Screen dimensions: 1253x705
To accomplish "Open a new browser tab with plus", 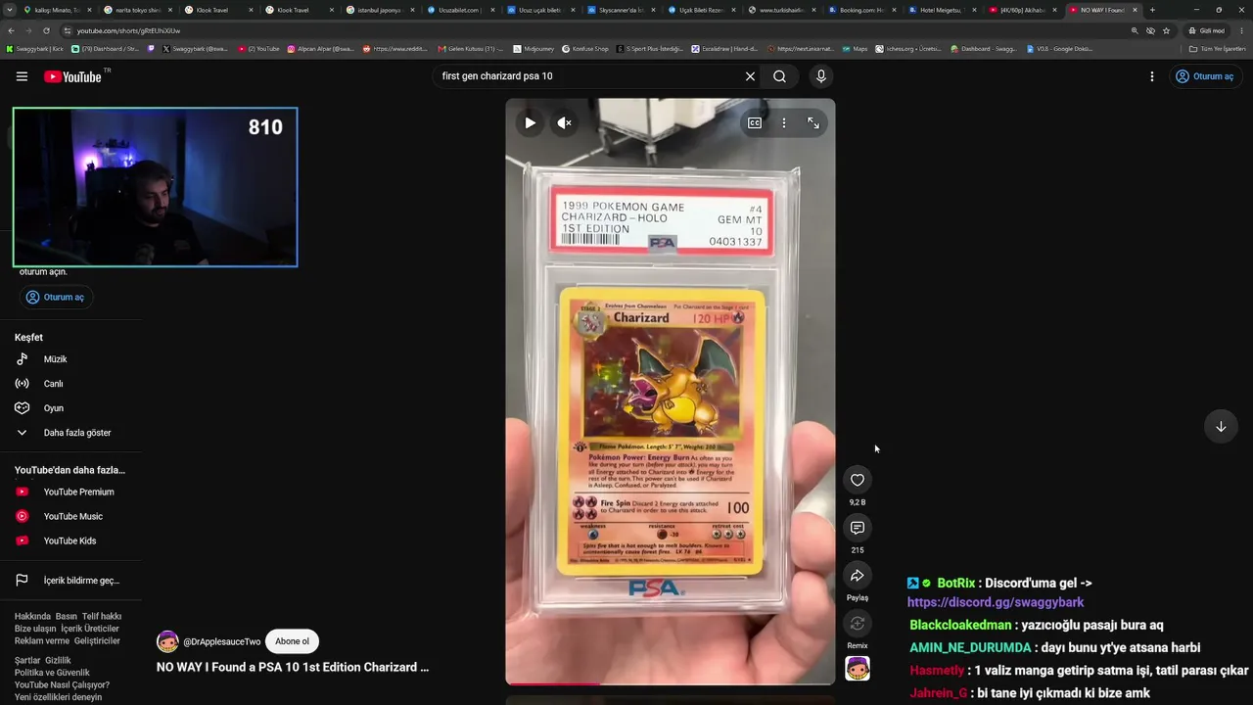I will 1152,10.
